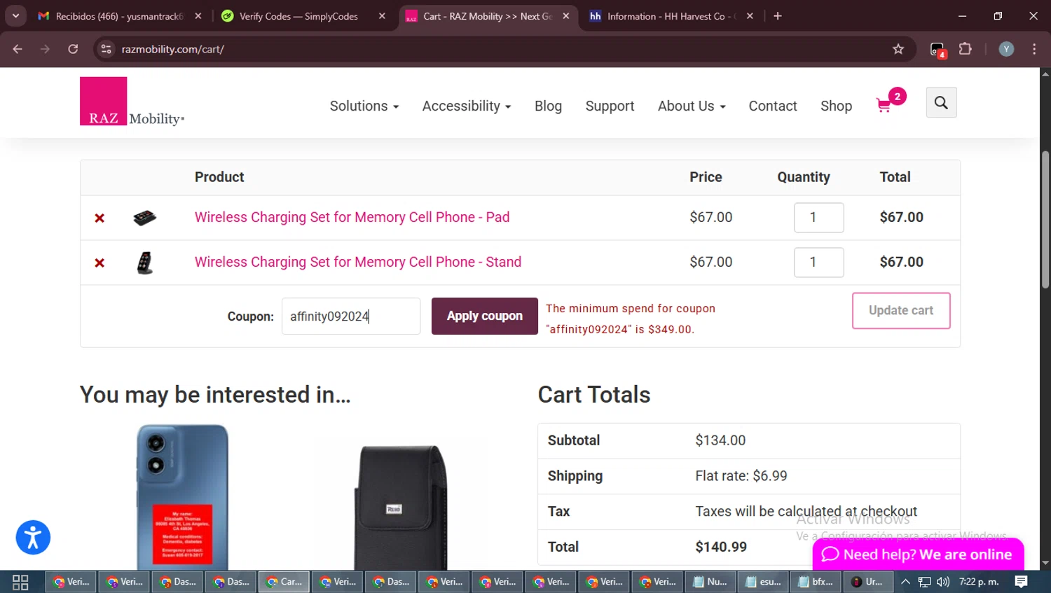Close the HH Harvest Co tab
Viewport: 1051px width, 593px height.
[750, 15]
